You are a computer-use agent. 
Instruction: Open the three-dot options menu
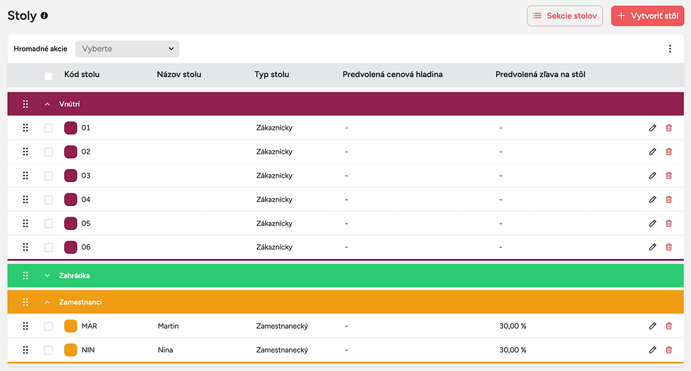point(670,49)
